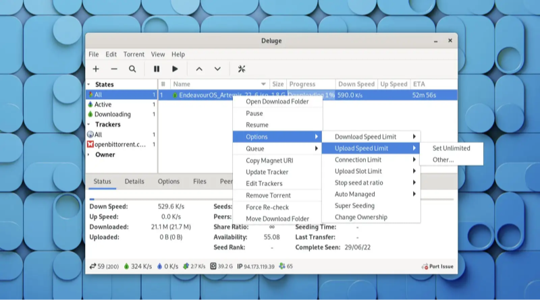This screenshot has height=300, width=540.
Task: Click the DHT nodes 65 status icon
Action: coord(282,266)
